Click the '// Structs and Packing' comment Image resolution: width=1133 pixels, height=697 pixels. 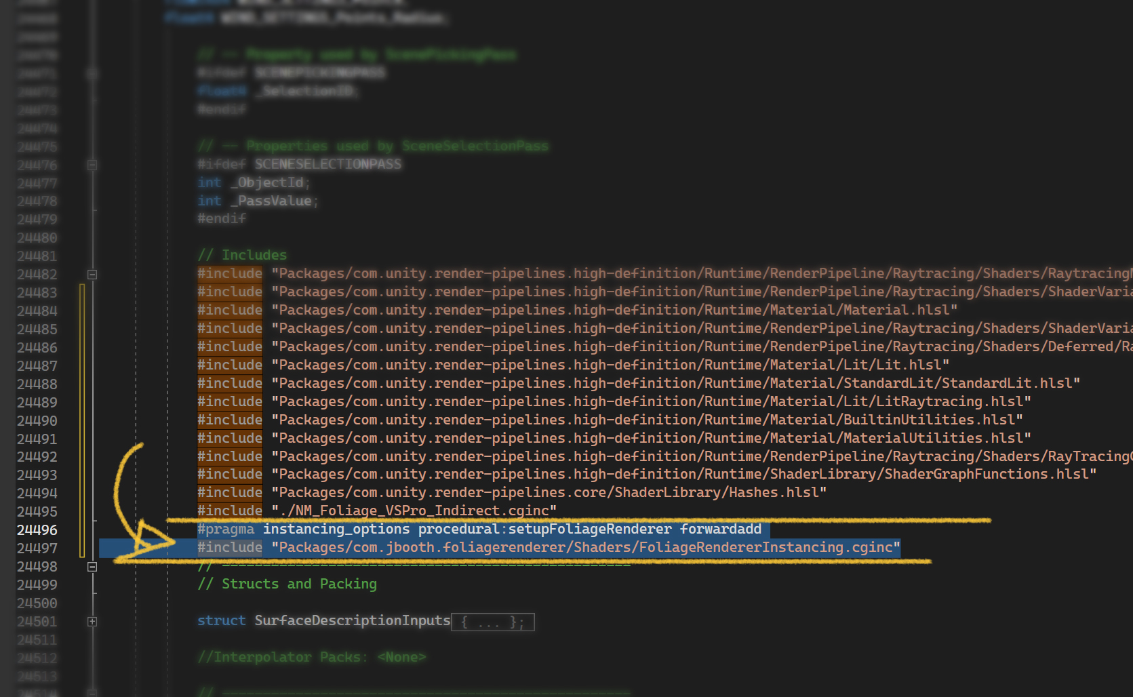pos(287,584)
